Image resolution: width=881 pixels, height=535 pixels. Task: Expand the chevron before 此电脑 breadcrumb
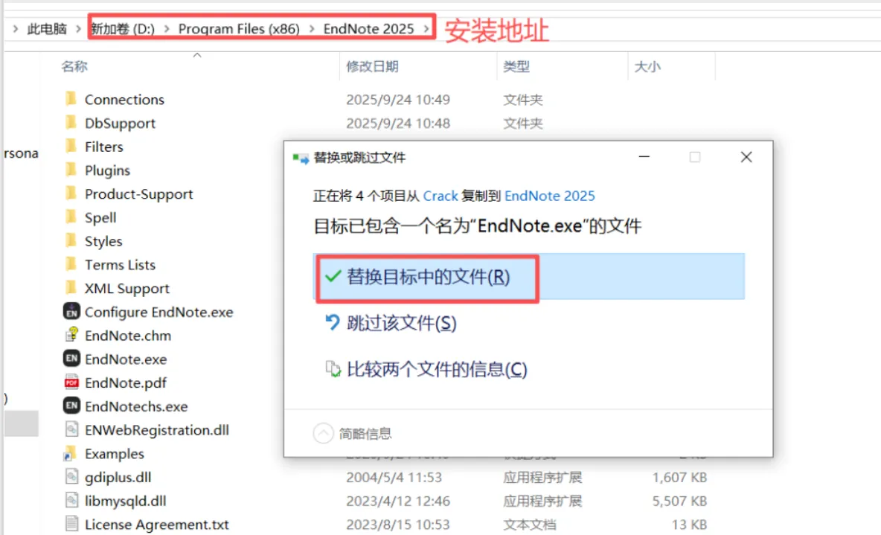[15, 28]
